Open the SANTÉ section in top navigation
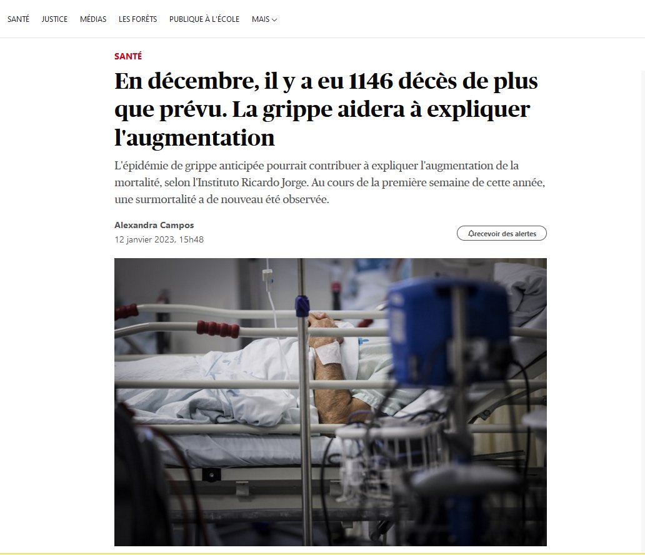645x555 pixels. pos(19,19)
